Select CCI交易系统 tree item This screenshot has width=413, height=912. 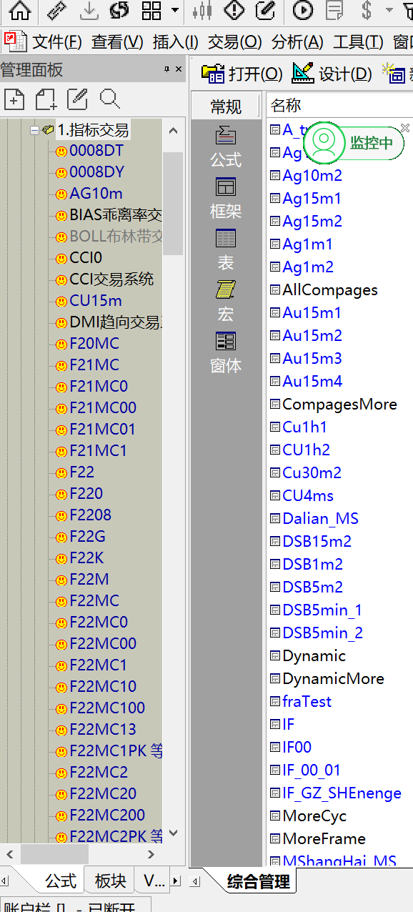111,279
